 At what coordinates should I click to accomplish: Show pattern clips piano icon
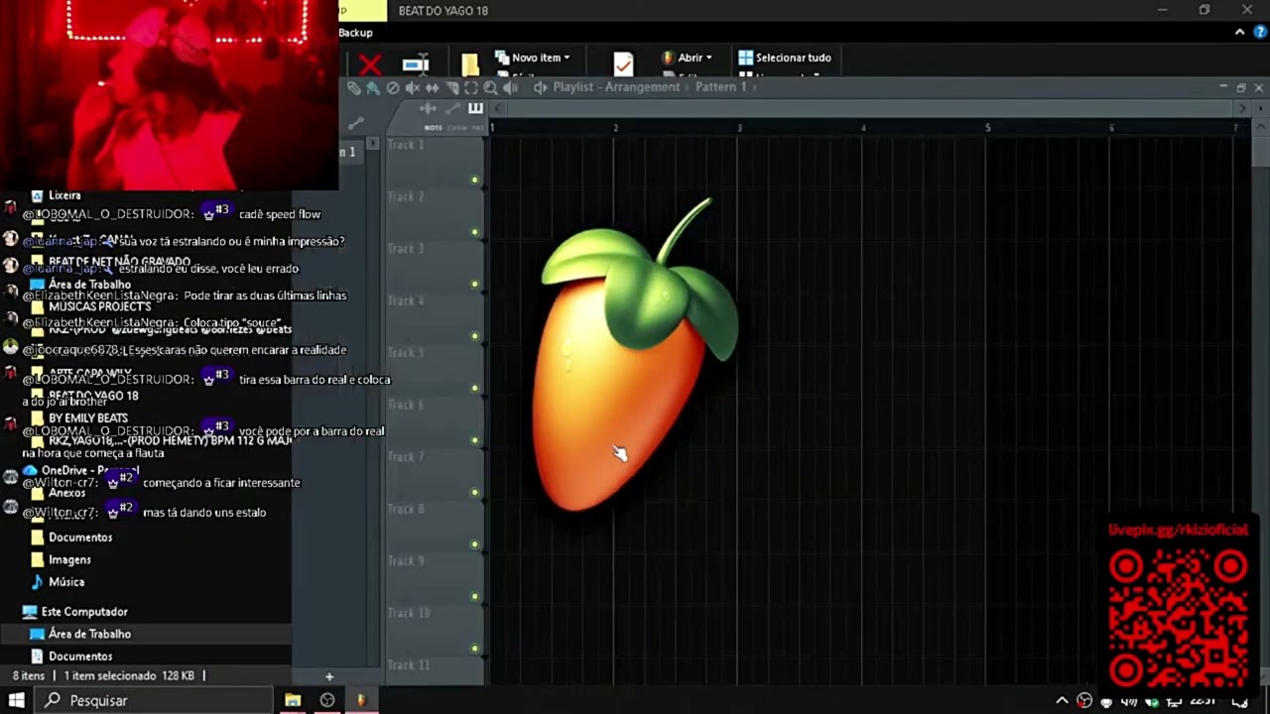pos(475,108)
